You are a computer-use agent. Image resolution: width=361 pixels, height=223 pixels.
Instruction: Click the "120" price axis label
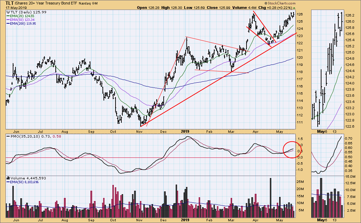click(x=299, y=57)
